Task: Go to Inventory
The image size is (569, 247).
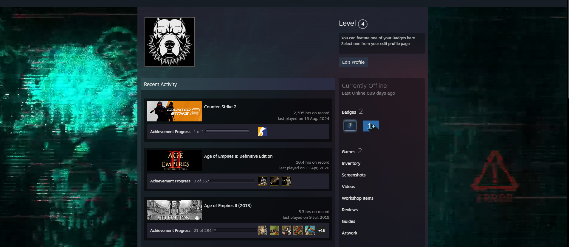Action: point(351,163)
